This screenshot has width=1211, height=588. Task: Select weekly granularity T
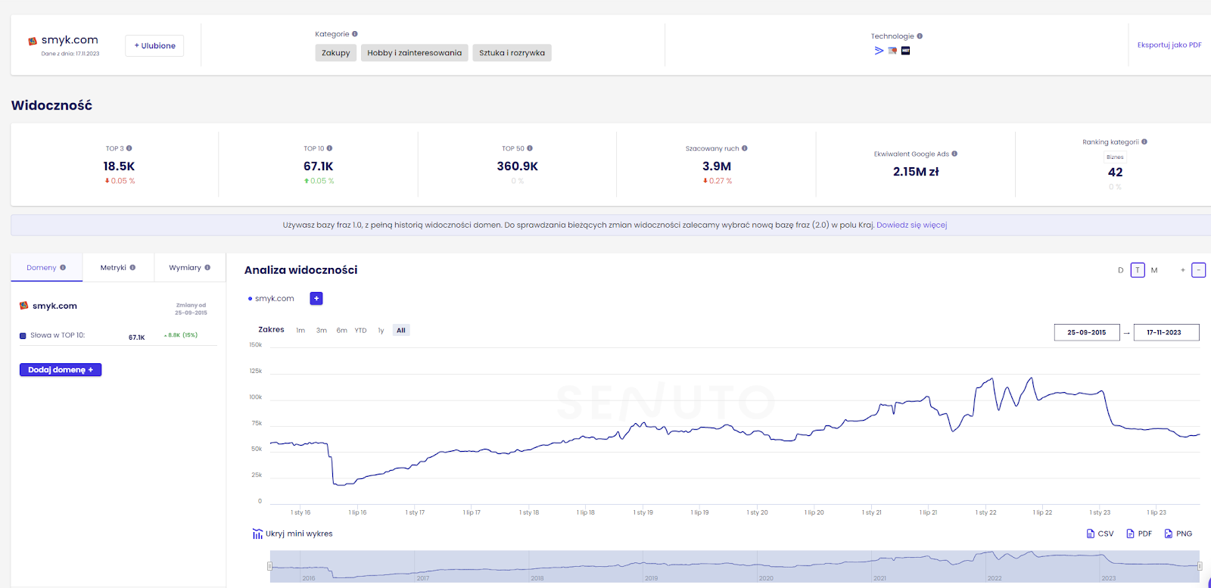pos(1138,270)
